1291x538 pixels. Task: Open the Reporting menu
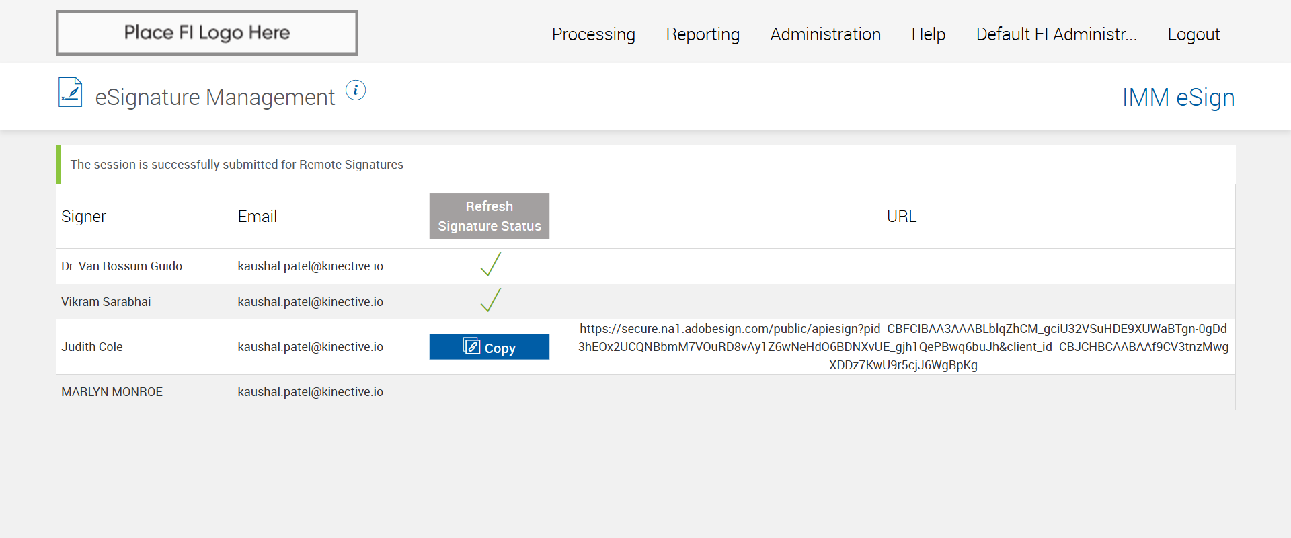pyautogui.click(x=703, y=34)
